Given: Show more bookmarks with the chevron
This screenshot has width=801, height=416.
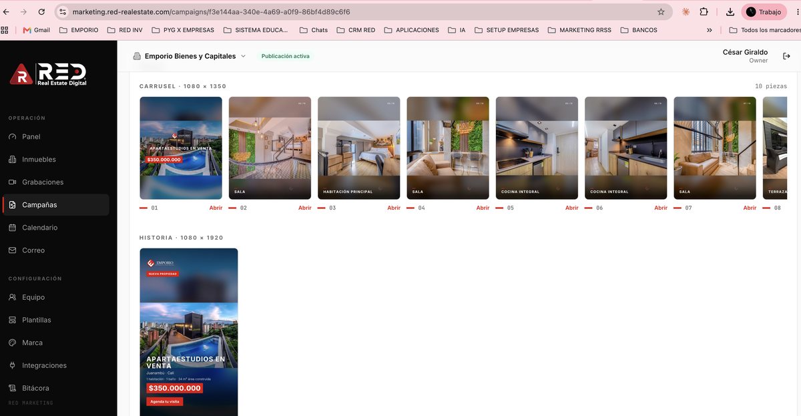Looking at the screenshot, I should click(x=709, y=30).
